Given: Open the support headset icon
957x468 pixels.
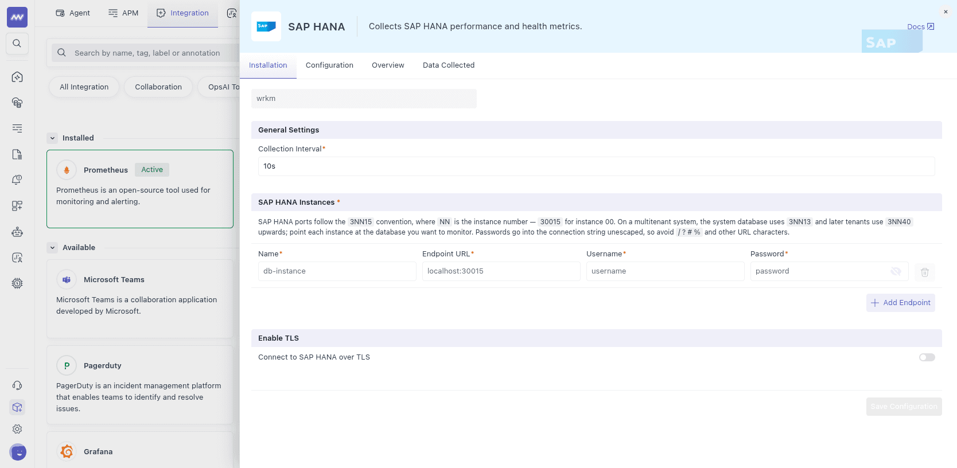Looking at the screenshot, I should [x=17, y=385].
